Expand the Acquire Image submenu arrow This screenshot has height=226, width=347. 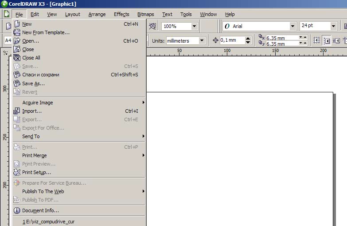tap(144, 102)
